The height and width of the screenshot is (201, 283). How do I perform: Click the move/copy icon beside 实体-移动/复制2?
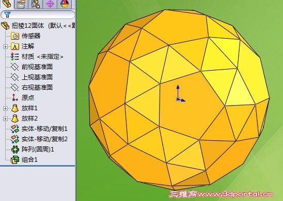pyautogui.click(x=15, y=139)
